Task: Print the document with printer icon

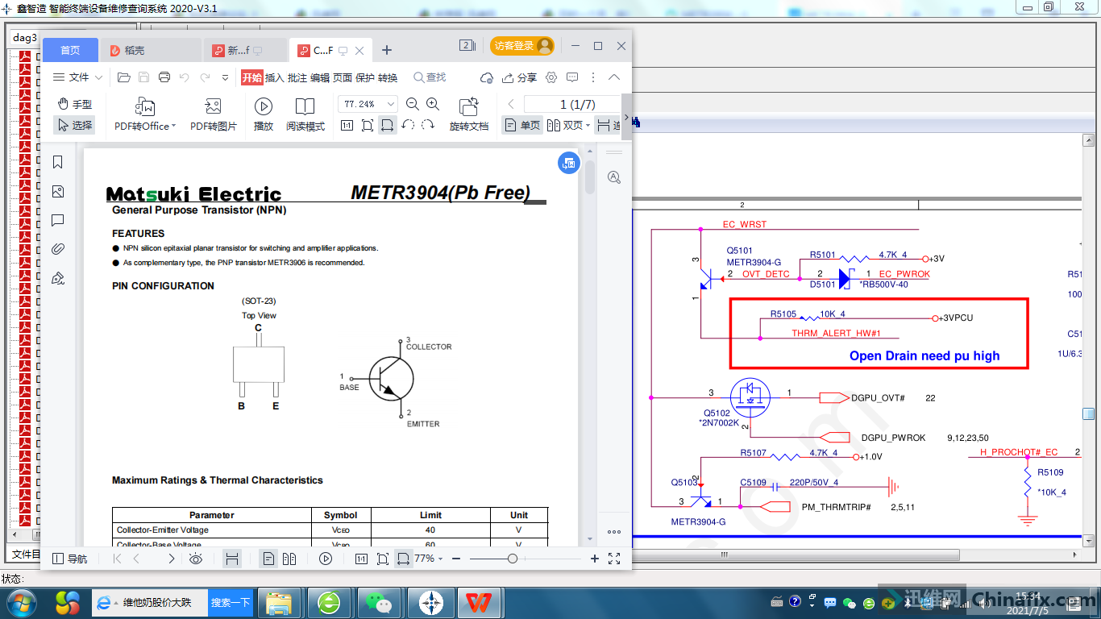Action: pos(164,77)
